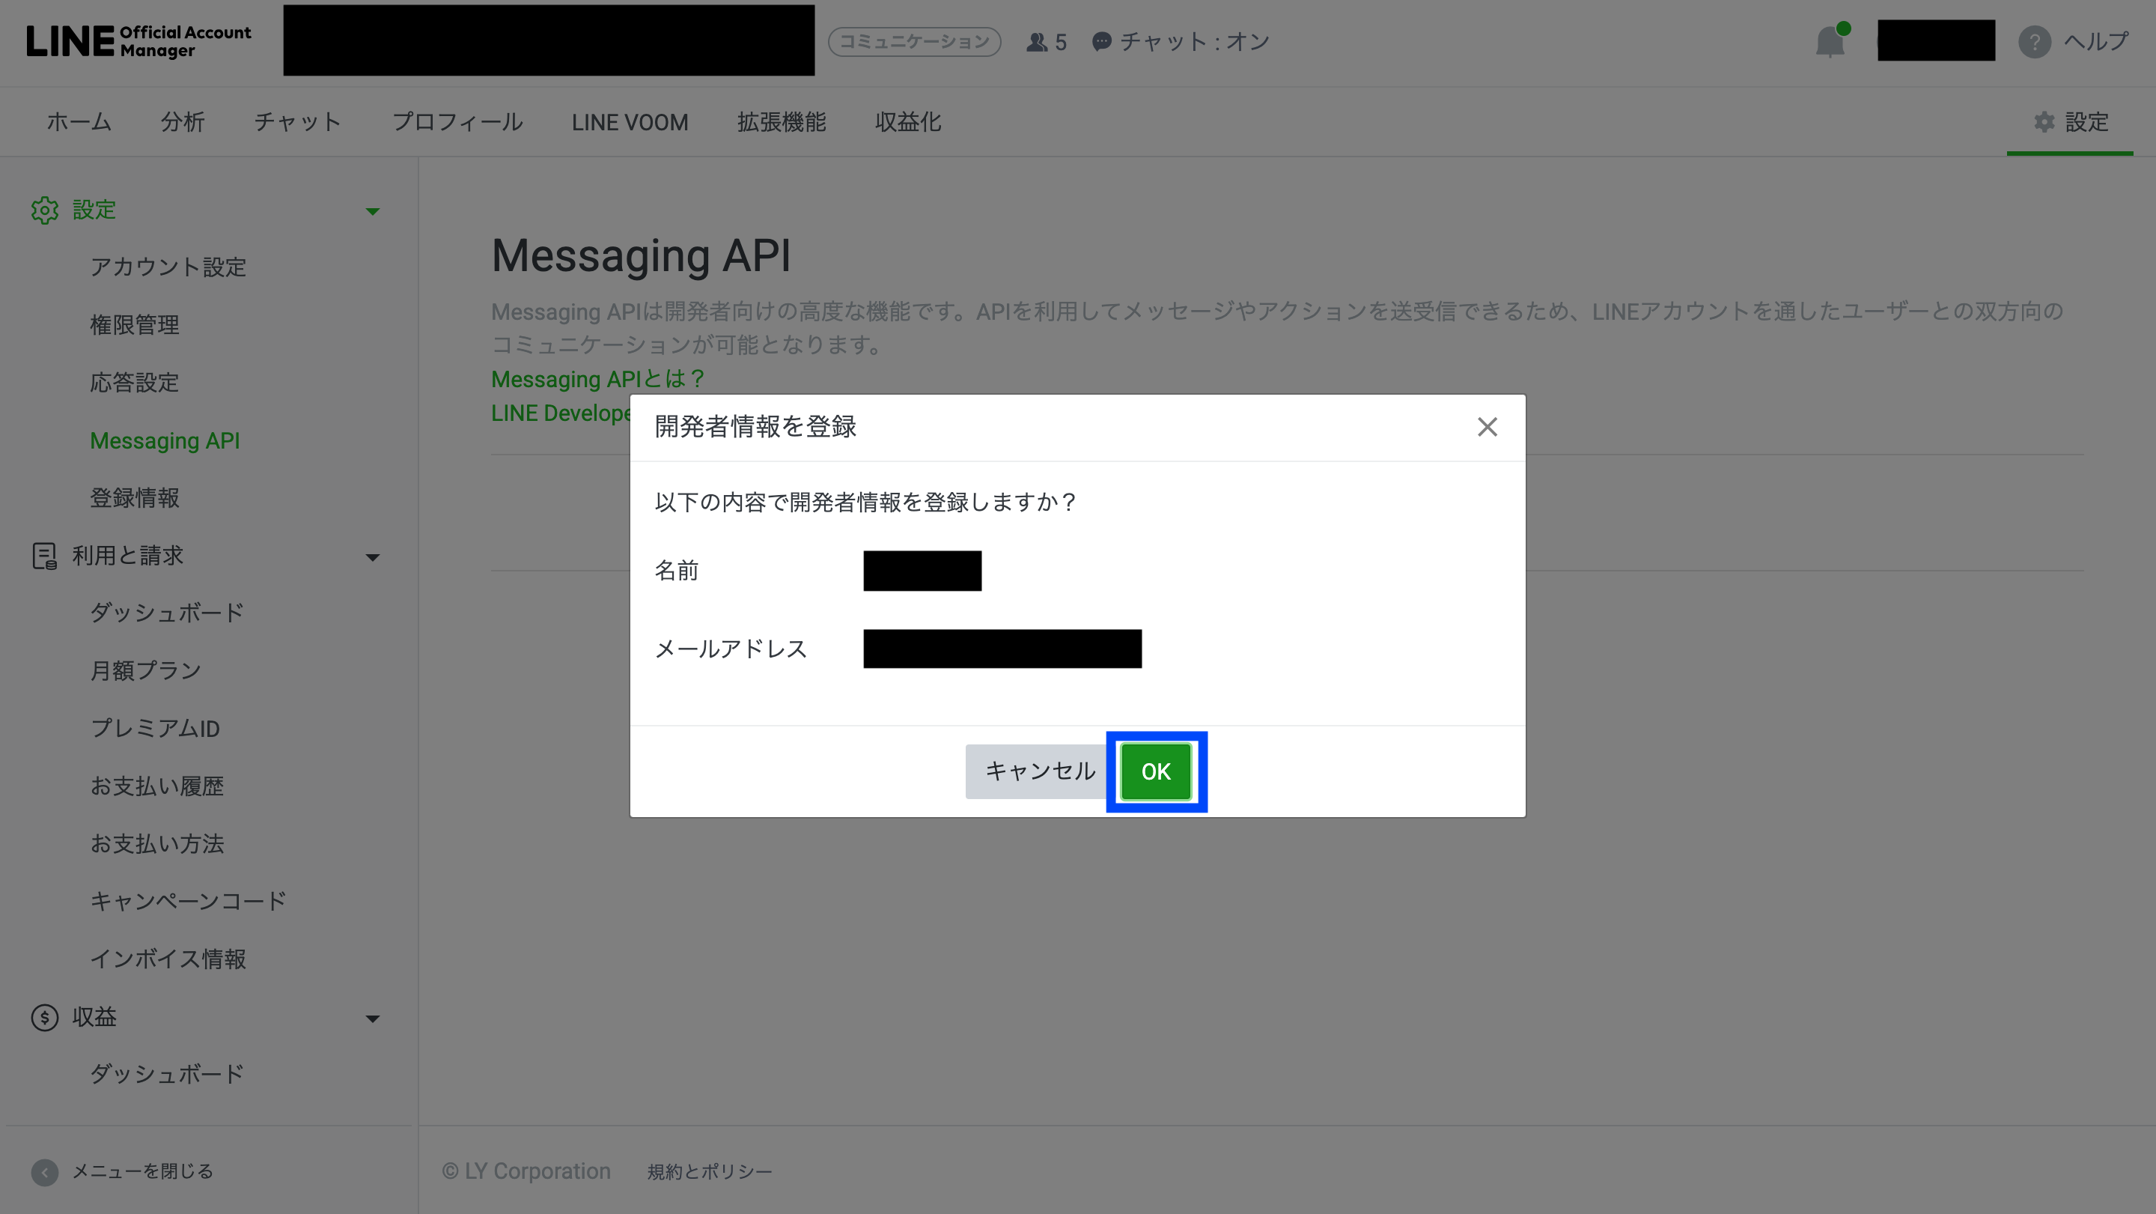Open the 規約とポリシー footer link
The width and height of the screenshot is (2156, 1214).
[709, 1171]
